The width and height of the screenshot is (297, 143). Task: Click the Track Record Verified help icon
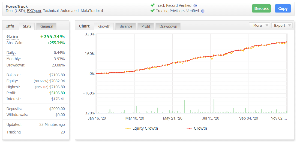click(195, 5)
